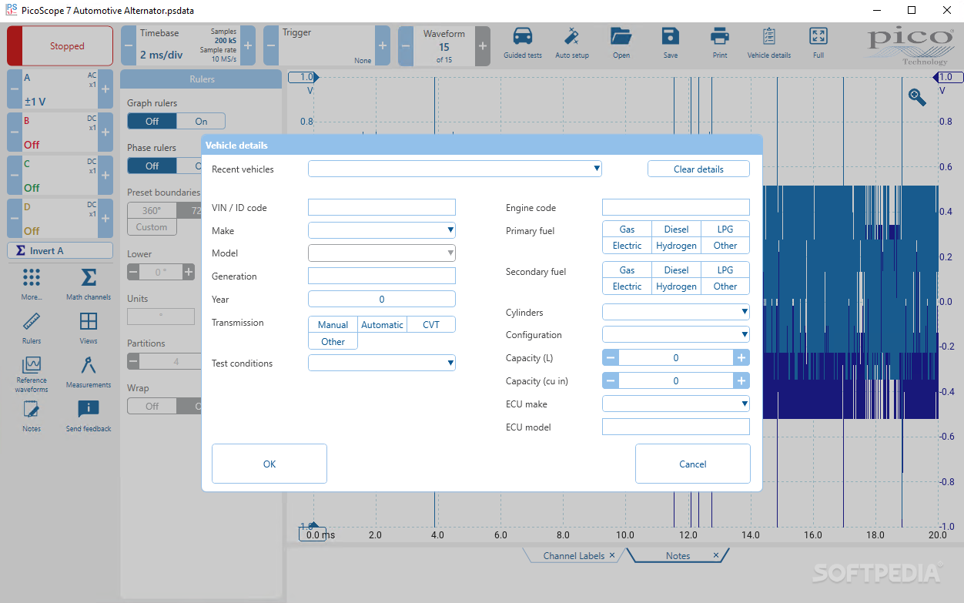The image size is (964, 603).
Task: Switch to the Channel Labels tab
Action: pos(574,555)
